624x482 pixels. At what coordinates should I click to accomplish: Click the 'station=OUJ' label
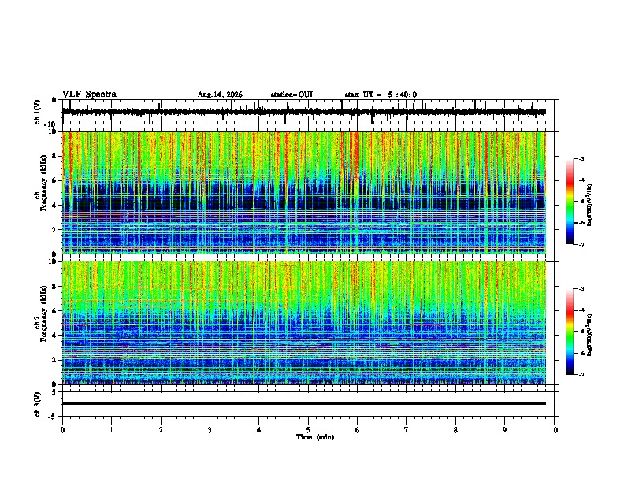click(x=292, y=95)
